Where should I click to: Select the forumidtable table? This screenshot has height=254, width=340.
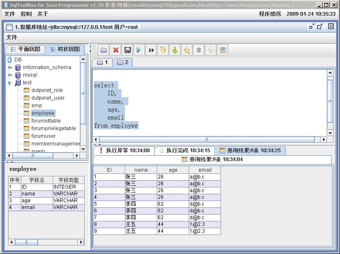[x=46, y=121]
